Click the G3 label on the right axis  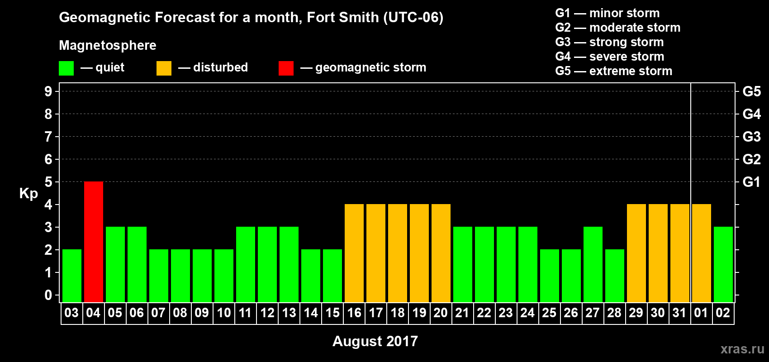pyautogui.click(x=751, y=137)
